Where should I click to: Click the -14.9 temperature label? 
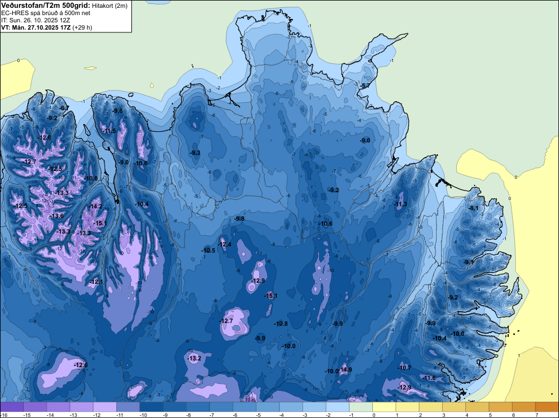click(345, 369)
